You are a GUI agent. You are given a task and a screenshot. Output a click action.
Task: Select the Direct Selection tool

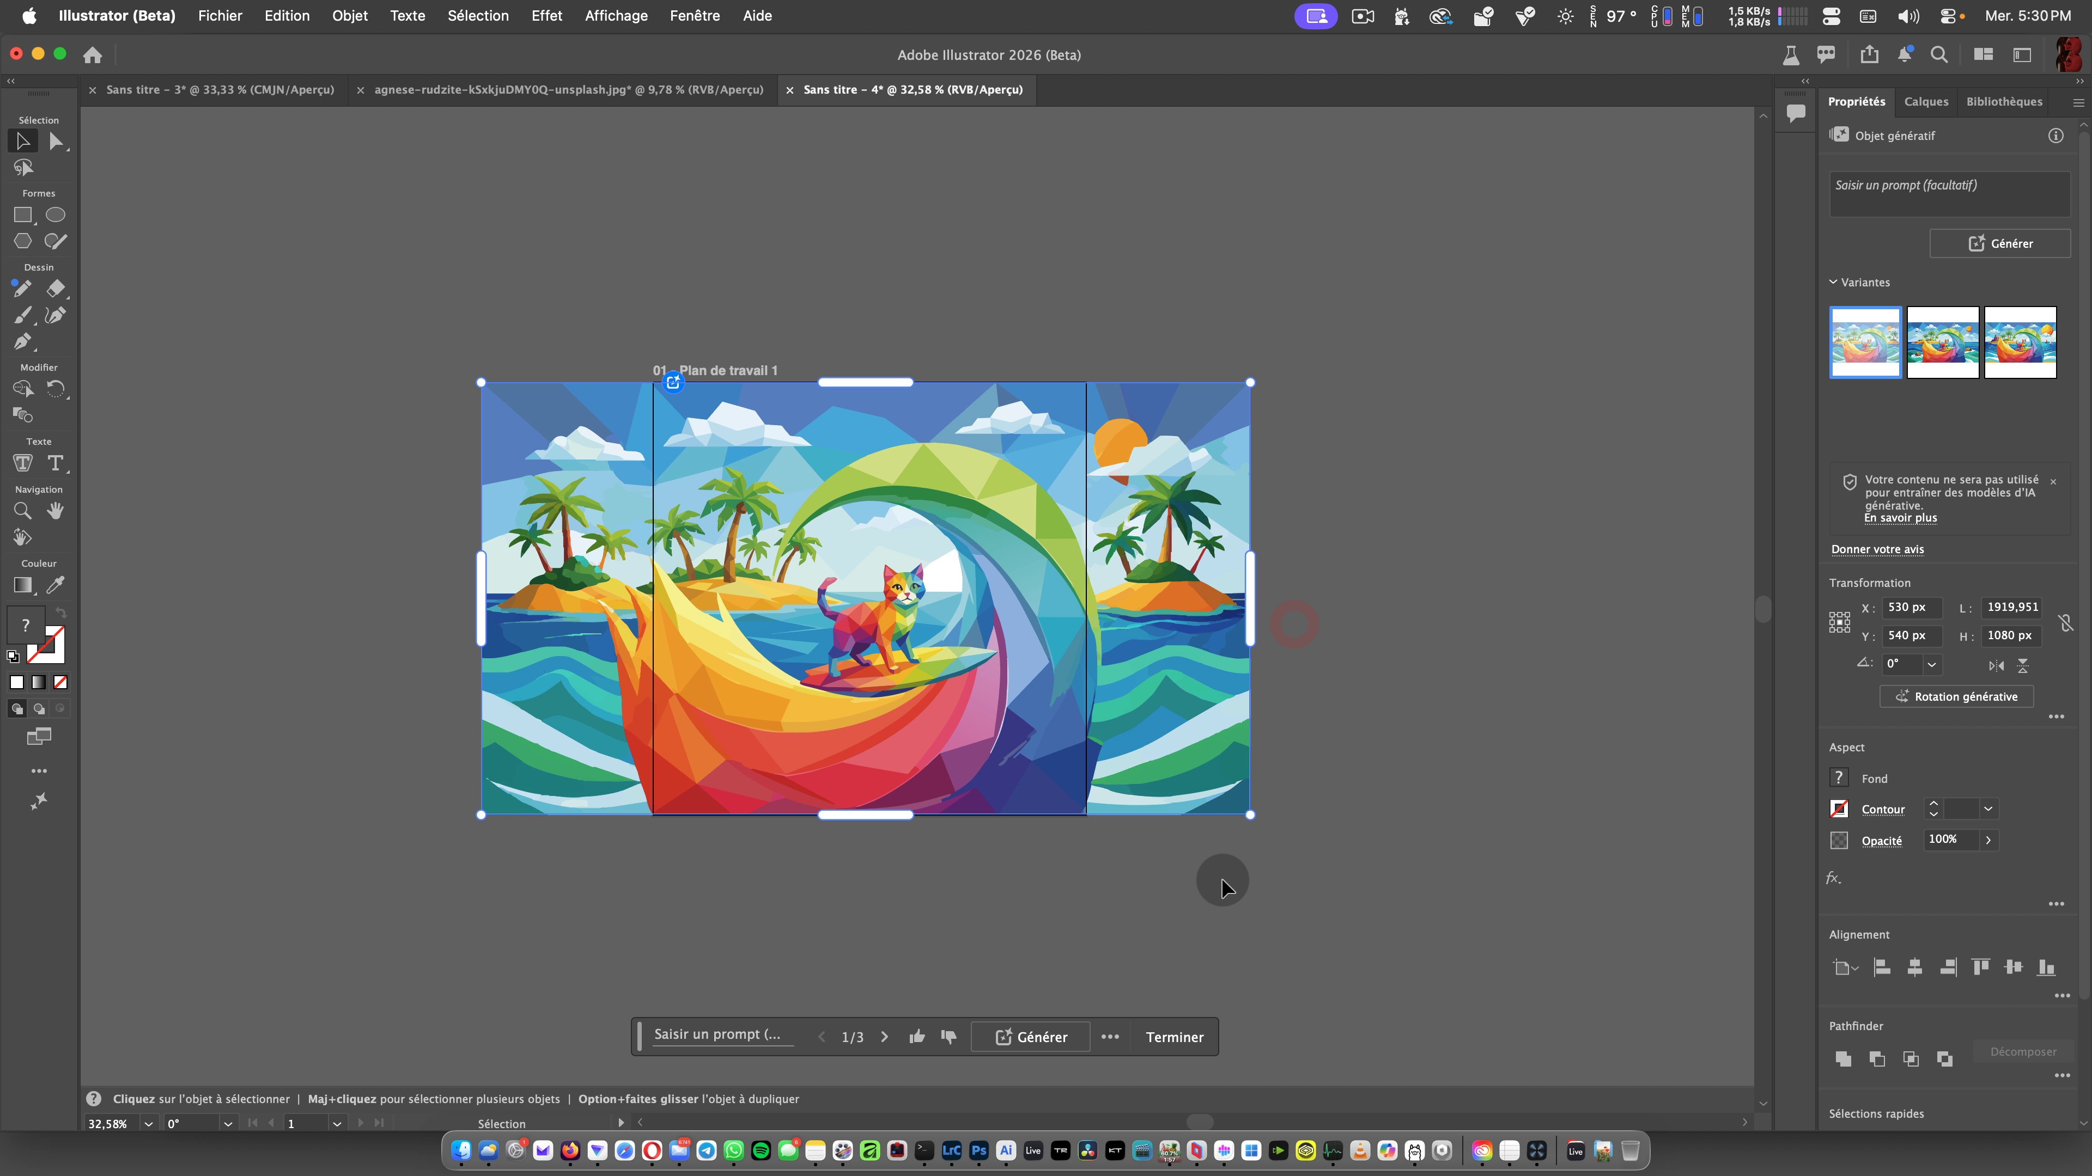[55, 142]
